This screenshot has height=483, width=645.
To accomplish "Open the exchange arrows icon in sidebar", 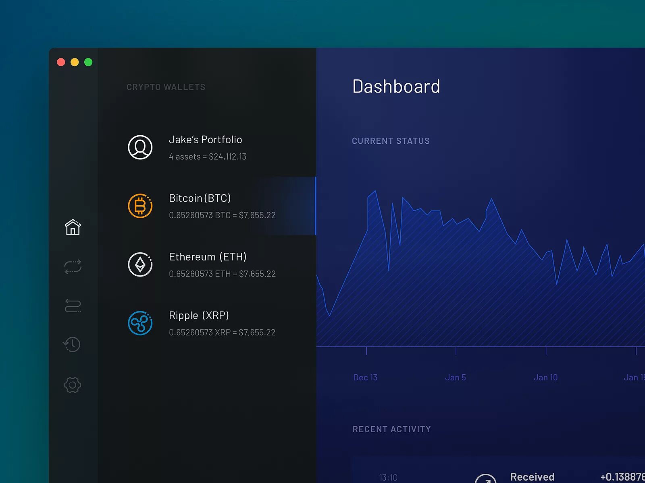I will (x=73, y=266).
